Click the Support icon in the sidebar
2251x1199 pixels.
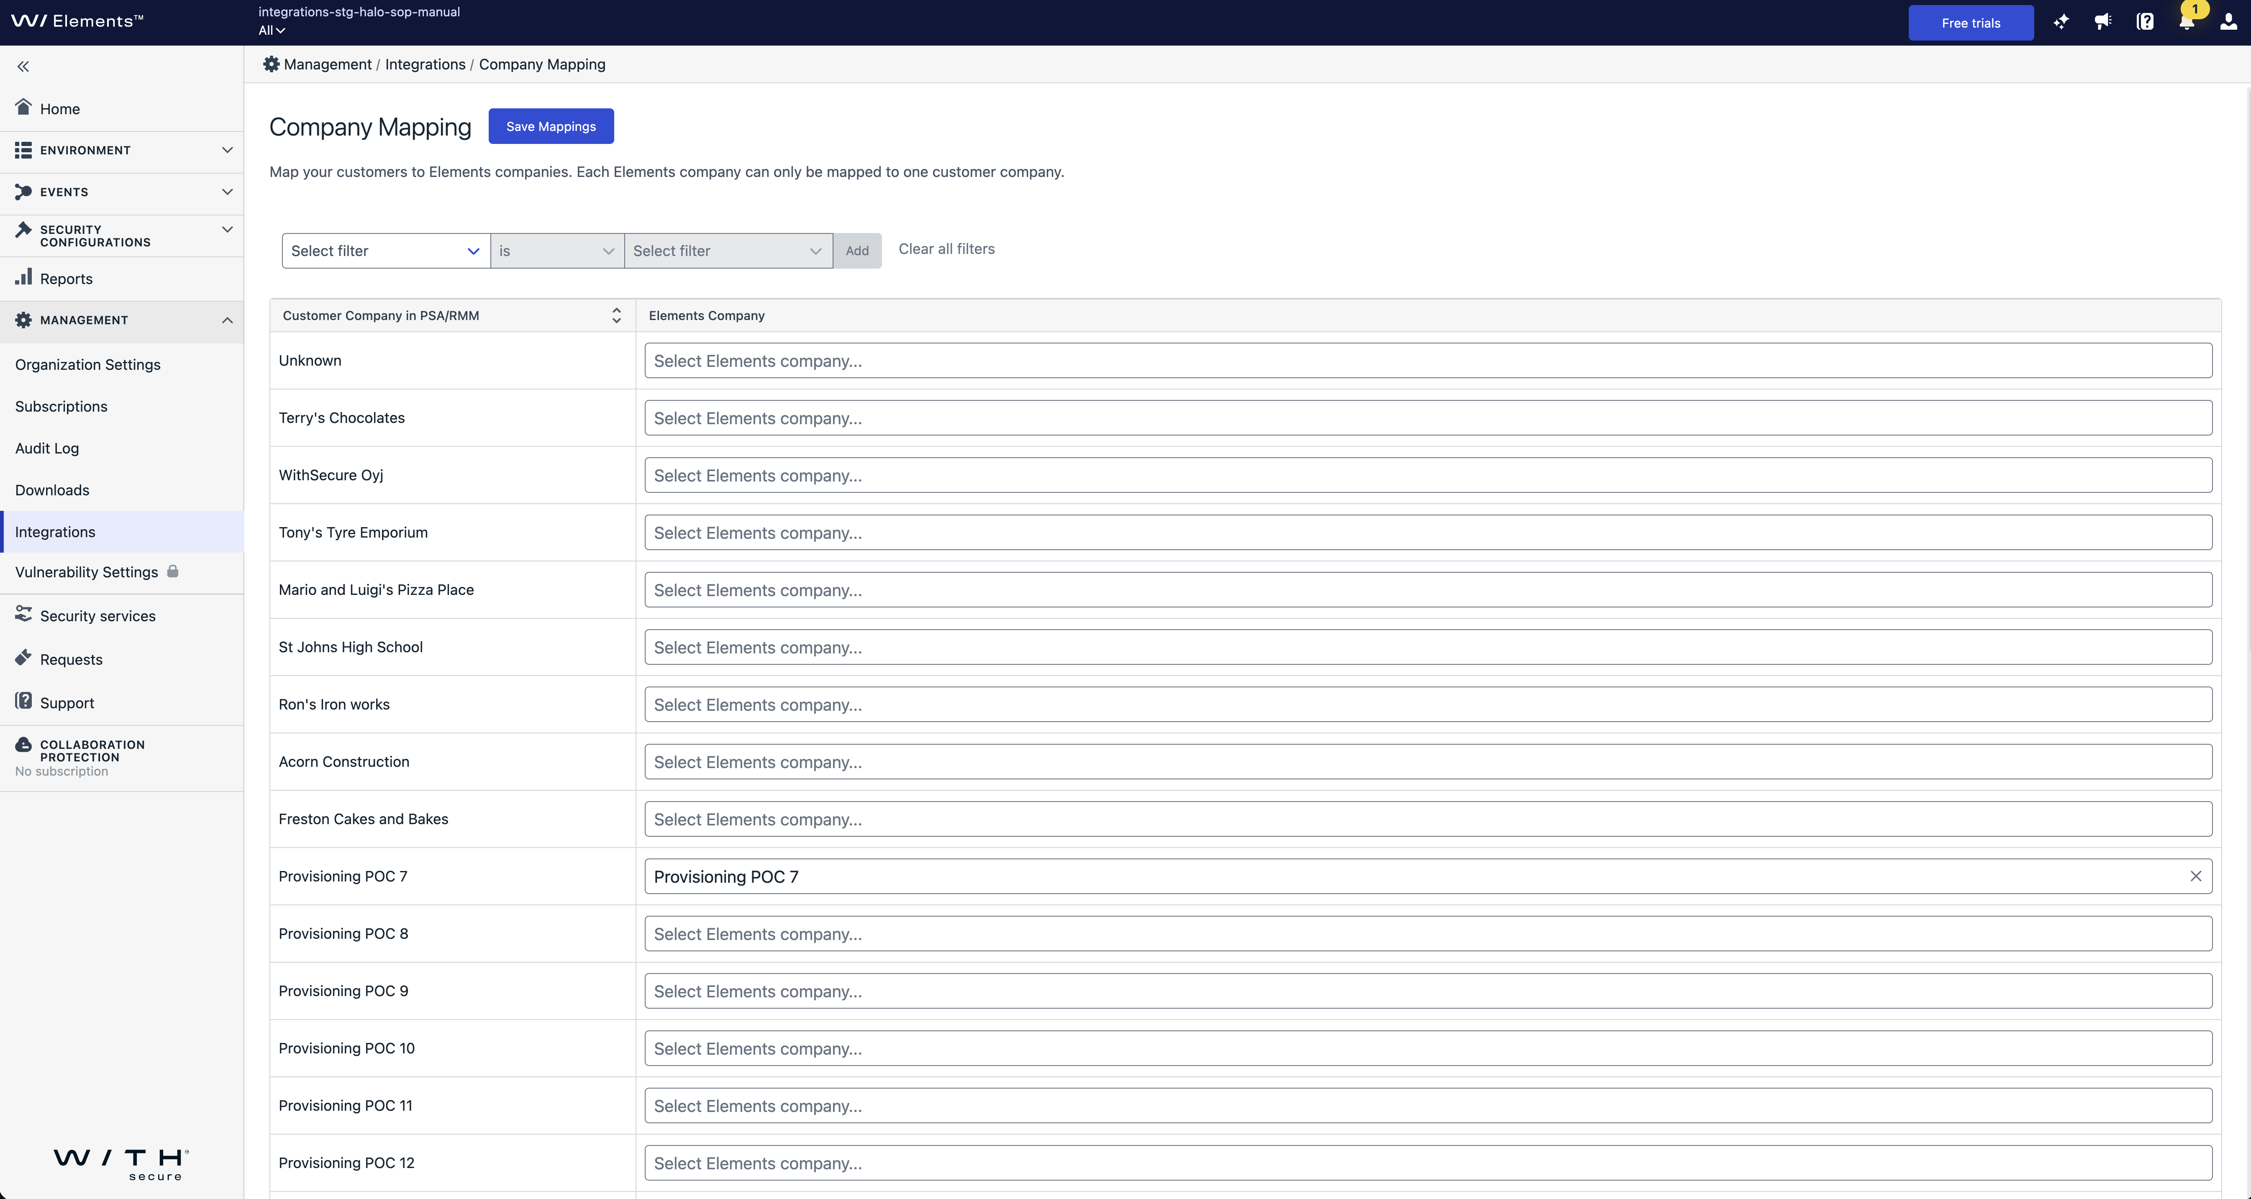(x=23, y=701)
